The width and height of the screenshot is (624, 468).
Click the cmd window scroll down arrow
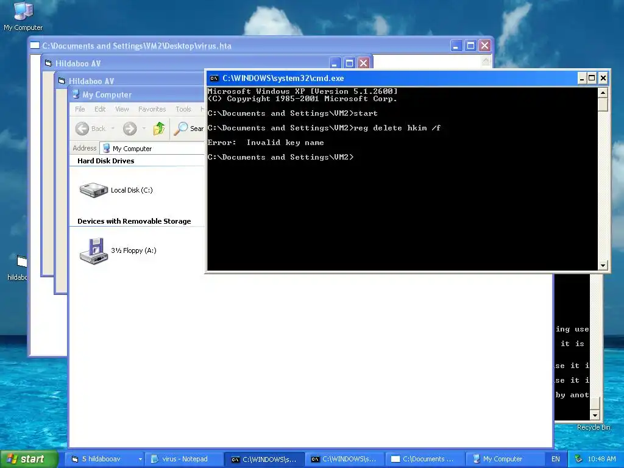point(603,265)
